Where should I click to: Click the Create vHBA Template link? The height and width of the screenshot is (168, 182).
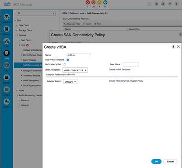[119, 70]
